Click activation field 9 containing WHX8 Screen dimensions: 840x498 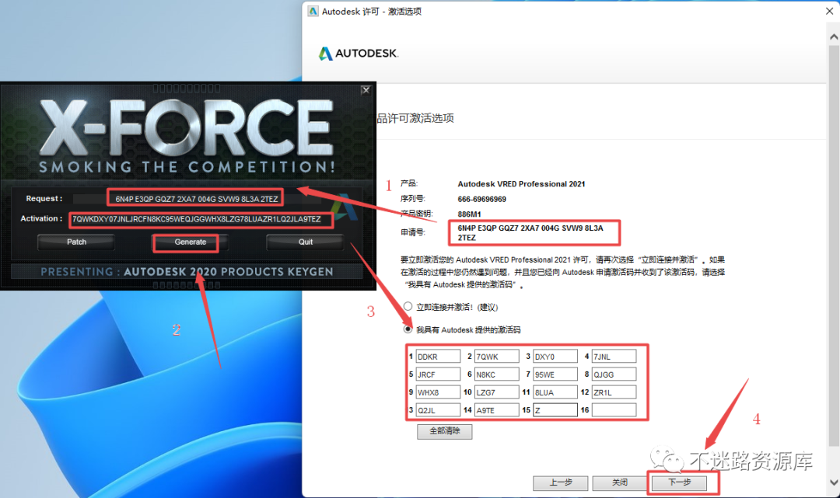point(438,392)
